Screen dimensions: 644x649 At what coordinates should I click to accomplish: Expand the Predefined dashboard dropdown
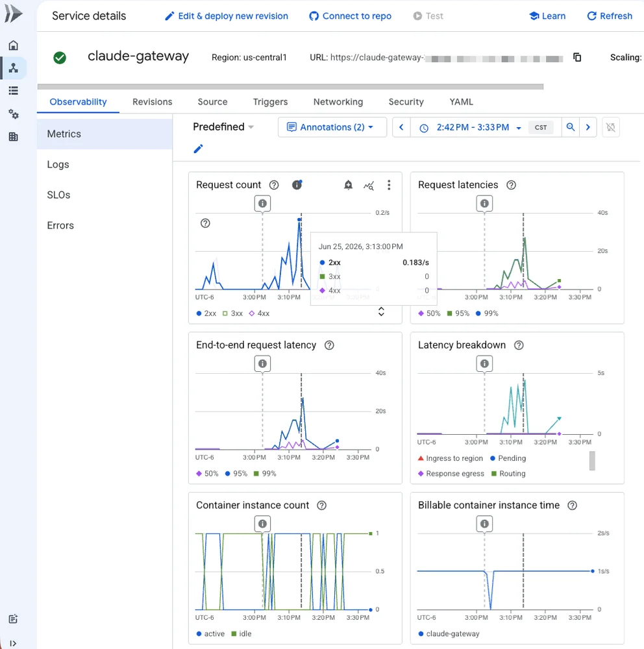(223, 127)
